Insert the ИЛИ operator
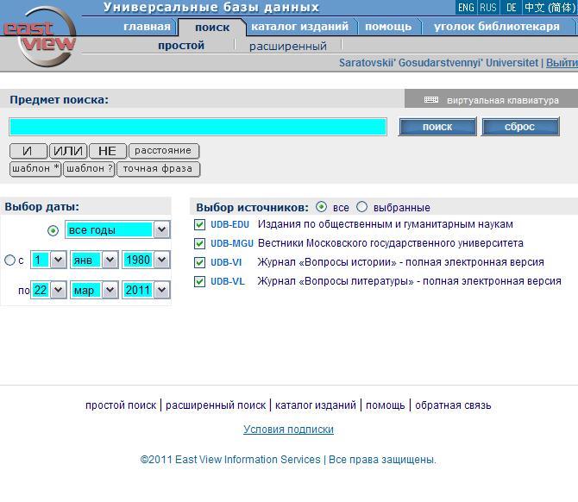Screen dimensions: 578x502 click(x=68, y=151)
